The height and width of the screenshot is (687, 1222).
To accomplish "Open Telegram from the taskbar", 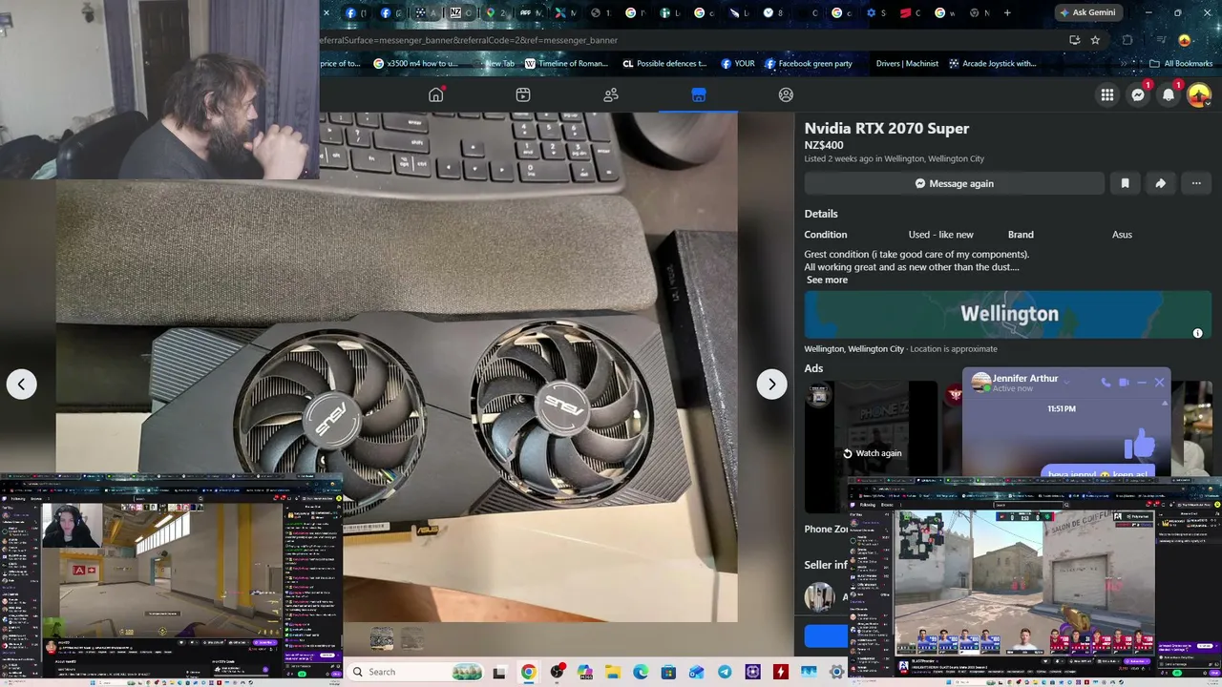I will pyautogui.click(x=725, y=673).
